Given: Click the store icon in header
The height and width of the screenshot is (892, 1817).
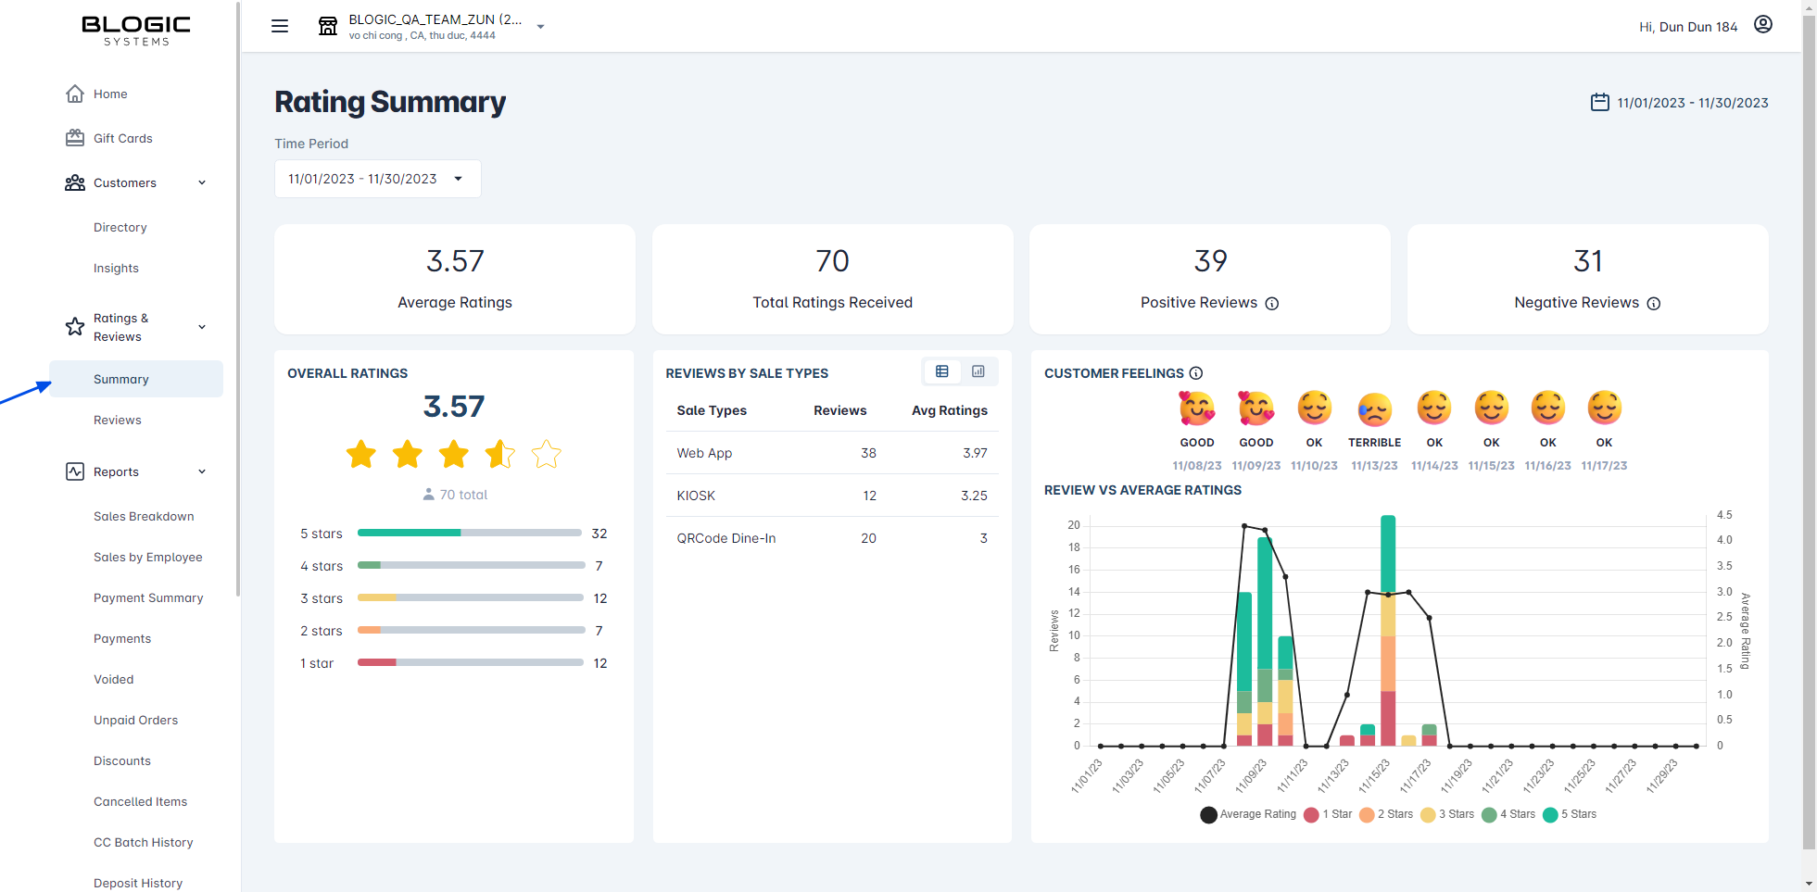Looking at the screenshot, I should tap(328, 26).
